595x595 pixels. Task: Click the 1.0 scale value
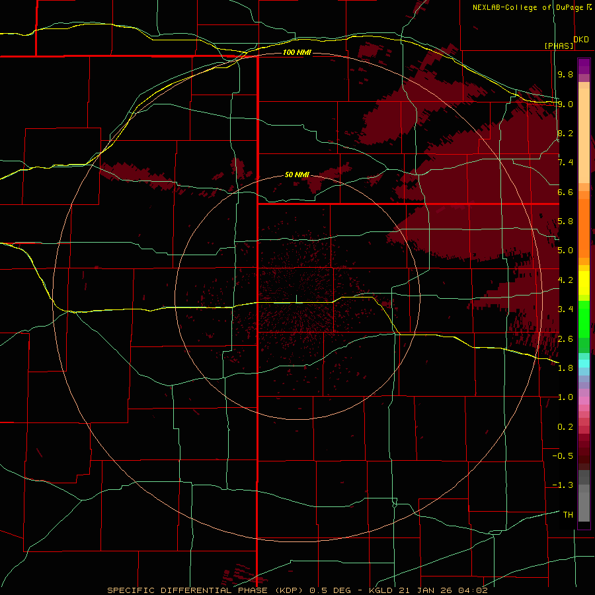click(565, 397)
